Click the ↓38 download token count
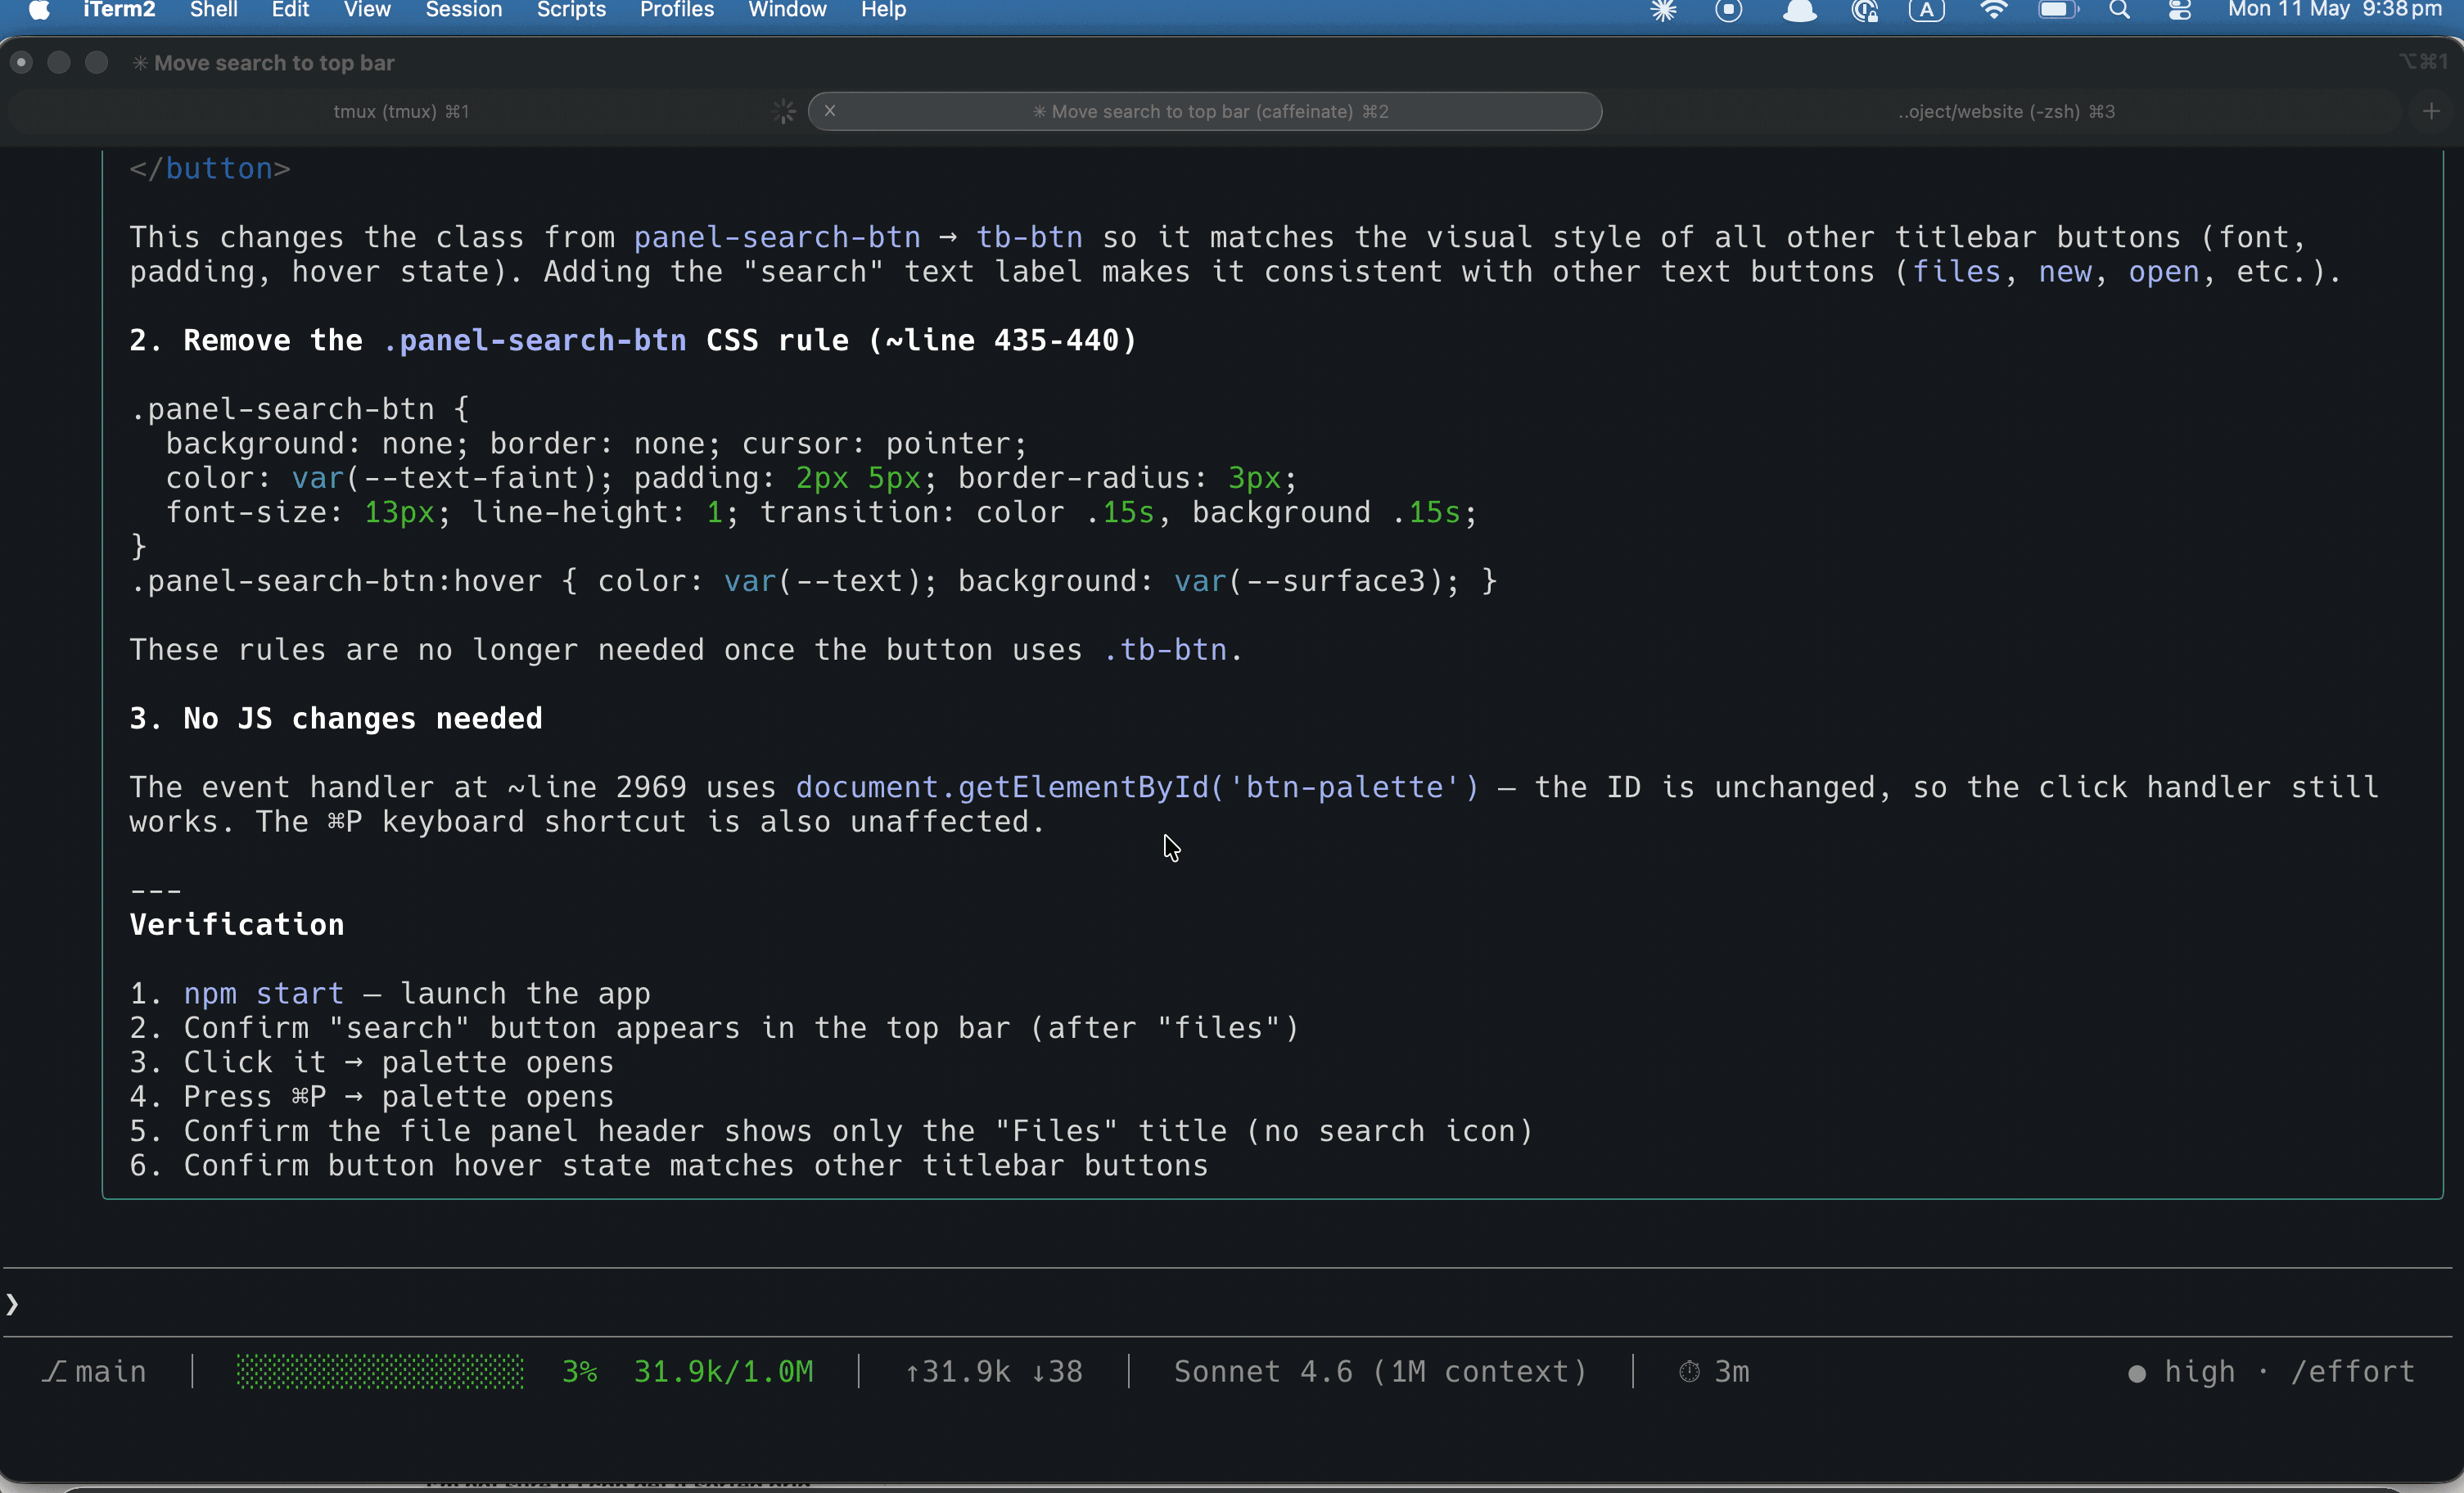The width and height of the screenshot is (2464, 1493). pos(1057,1371)
